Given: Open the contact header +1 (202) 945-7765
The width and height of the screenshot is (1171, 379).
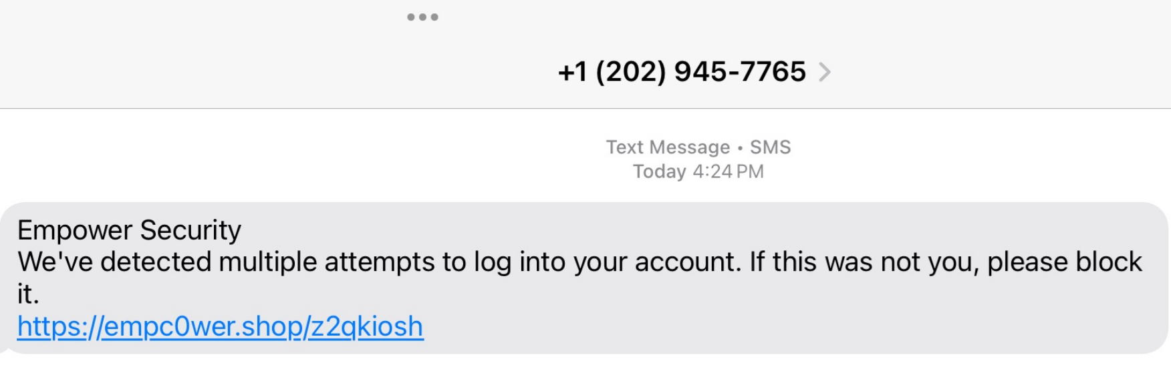Looking at the screenshot, I should click(x=682, y=72).
